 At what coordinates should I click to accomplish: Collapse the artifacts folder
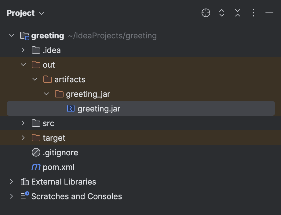pos(35,79)
